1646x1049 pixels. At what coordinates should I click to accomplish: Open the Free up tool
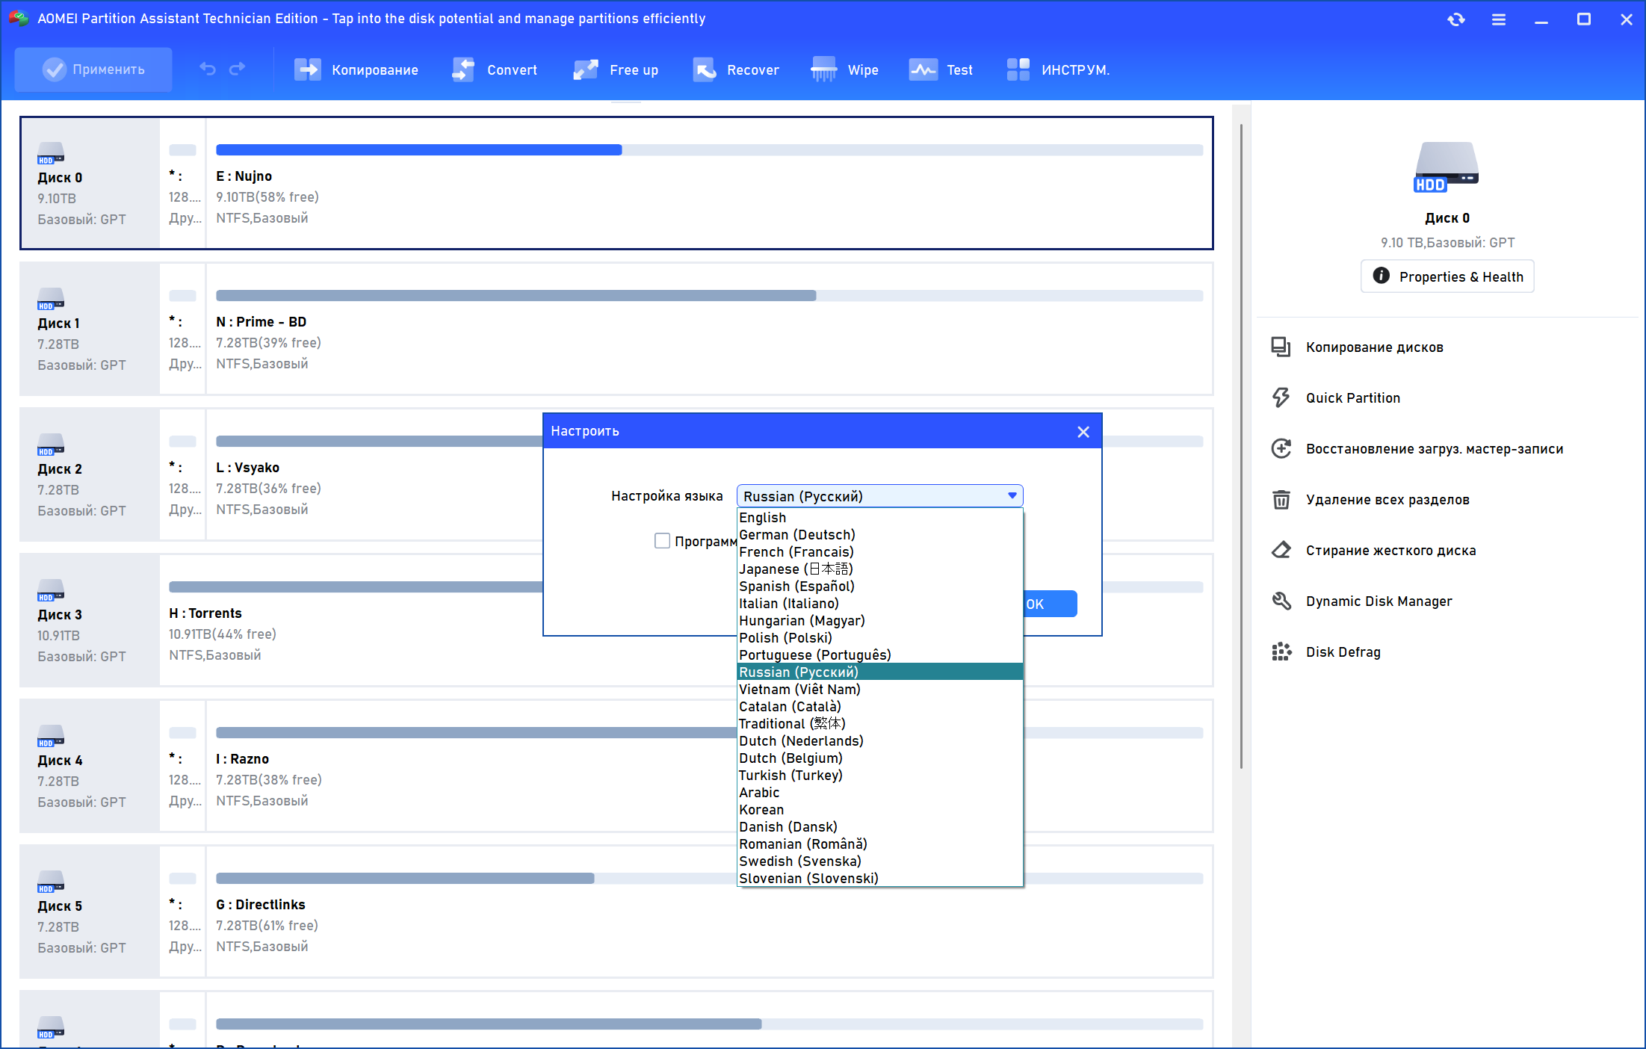[x=616, y=69]
